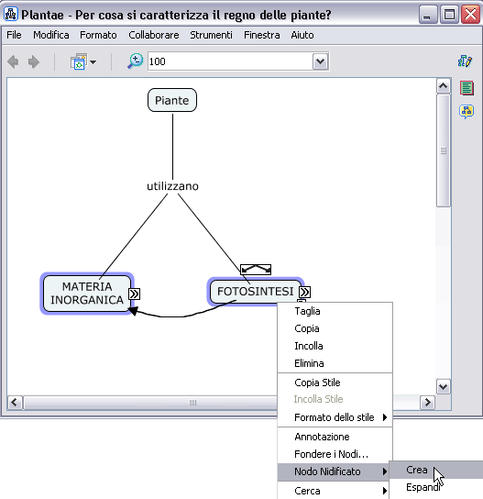The image size is (483, 499).
Task: Click the utilizzano linking phrase
Action: tap(172, 186)
